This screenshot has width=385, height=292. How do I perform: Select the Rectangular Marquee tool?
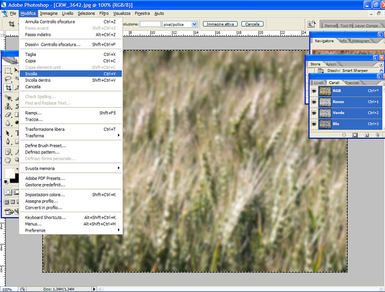click(x=8, y=71)
